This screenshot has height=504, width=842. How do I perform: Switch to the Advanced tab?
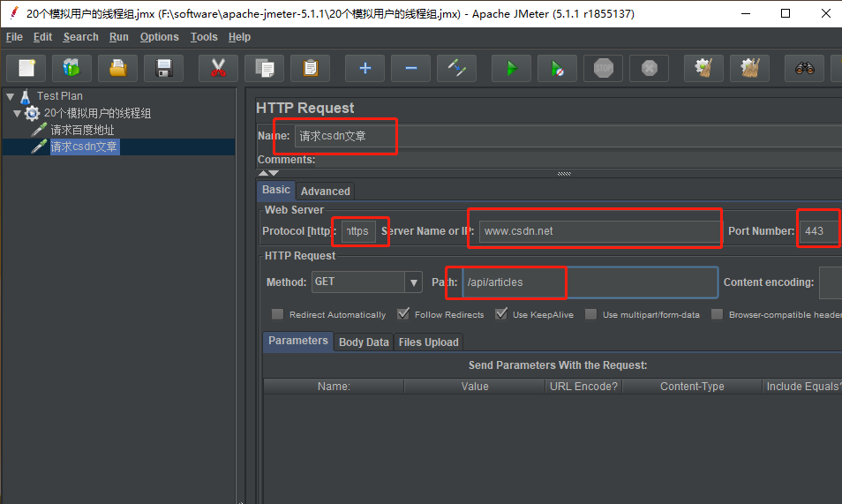click(x=326, y=192)
